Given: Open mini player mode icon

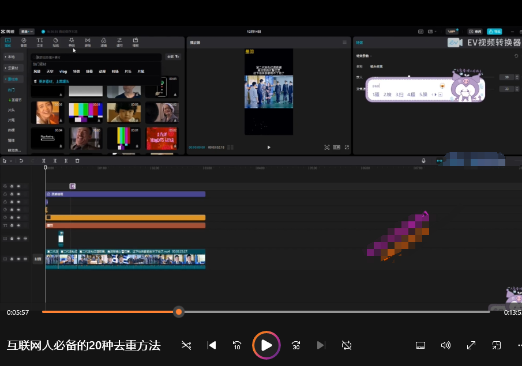Looking at the screenshot, I should pyautogui.click(x=497, y=345).
